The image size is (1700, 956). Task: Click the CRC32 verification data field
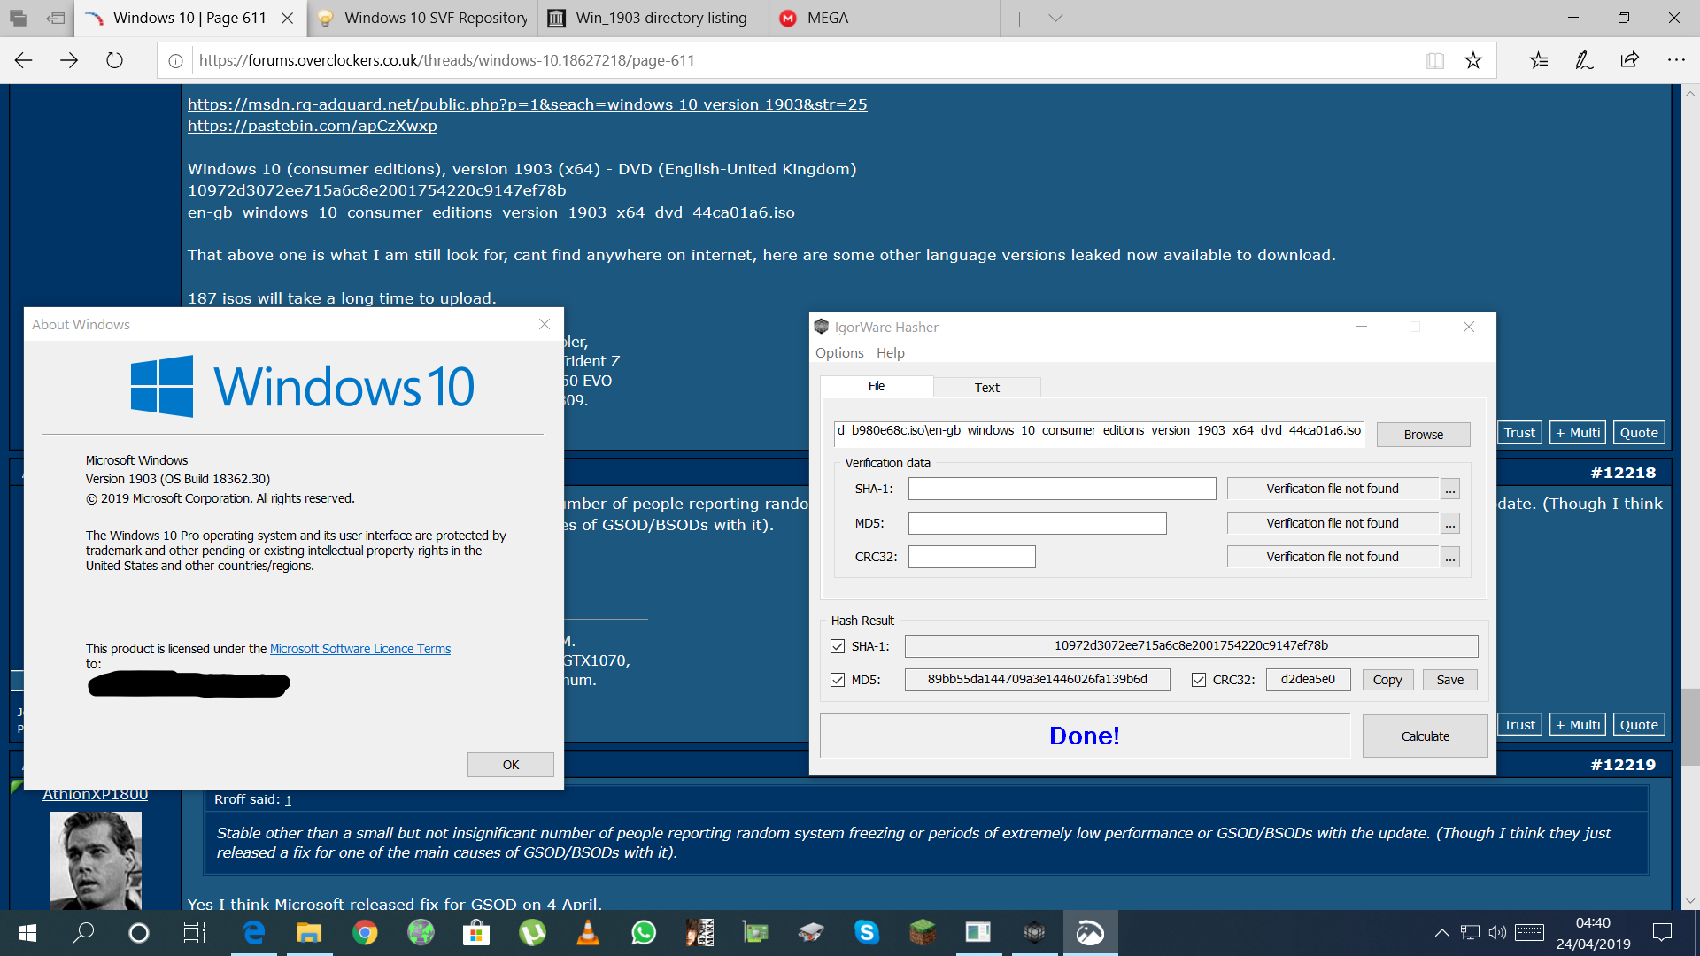pos(971,557)
